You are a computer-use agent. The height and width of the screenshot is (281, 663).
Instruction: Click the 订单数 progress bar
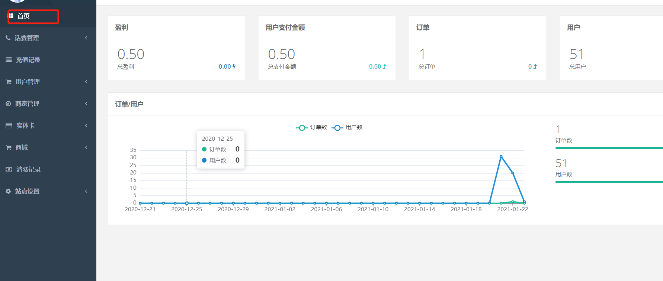coord(609,148)
